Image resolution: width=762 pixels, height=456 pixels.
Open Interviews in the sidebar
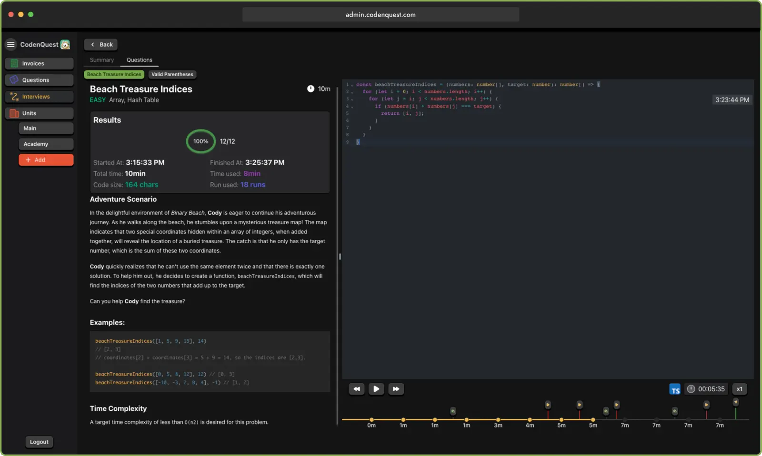[x=40, y=97]
